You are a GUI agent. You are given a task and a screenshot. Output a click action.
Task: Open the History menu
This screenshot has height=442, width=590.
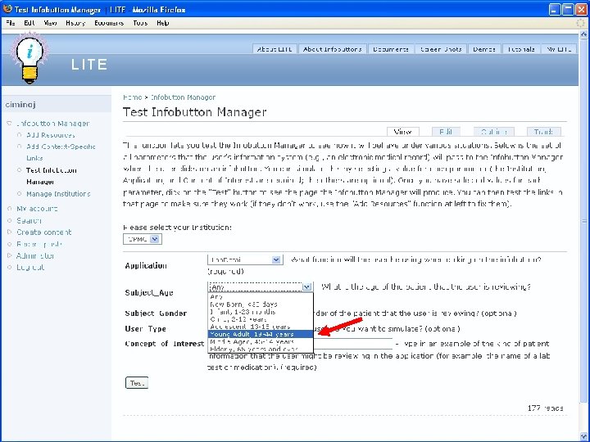click(75, 23)
